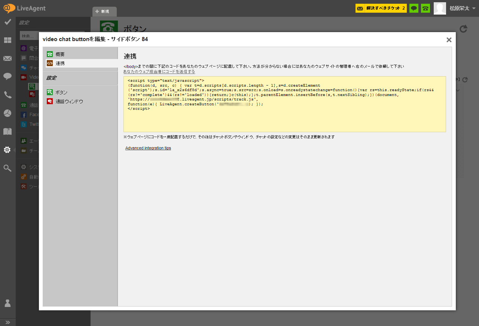Screen dimensions: 479x326
Task: Select the 連携 integration item
Action: click(82, 63)
